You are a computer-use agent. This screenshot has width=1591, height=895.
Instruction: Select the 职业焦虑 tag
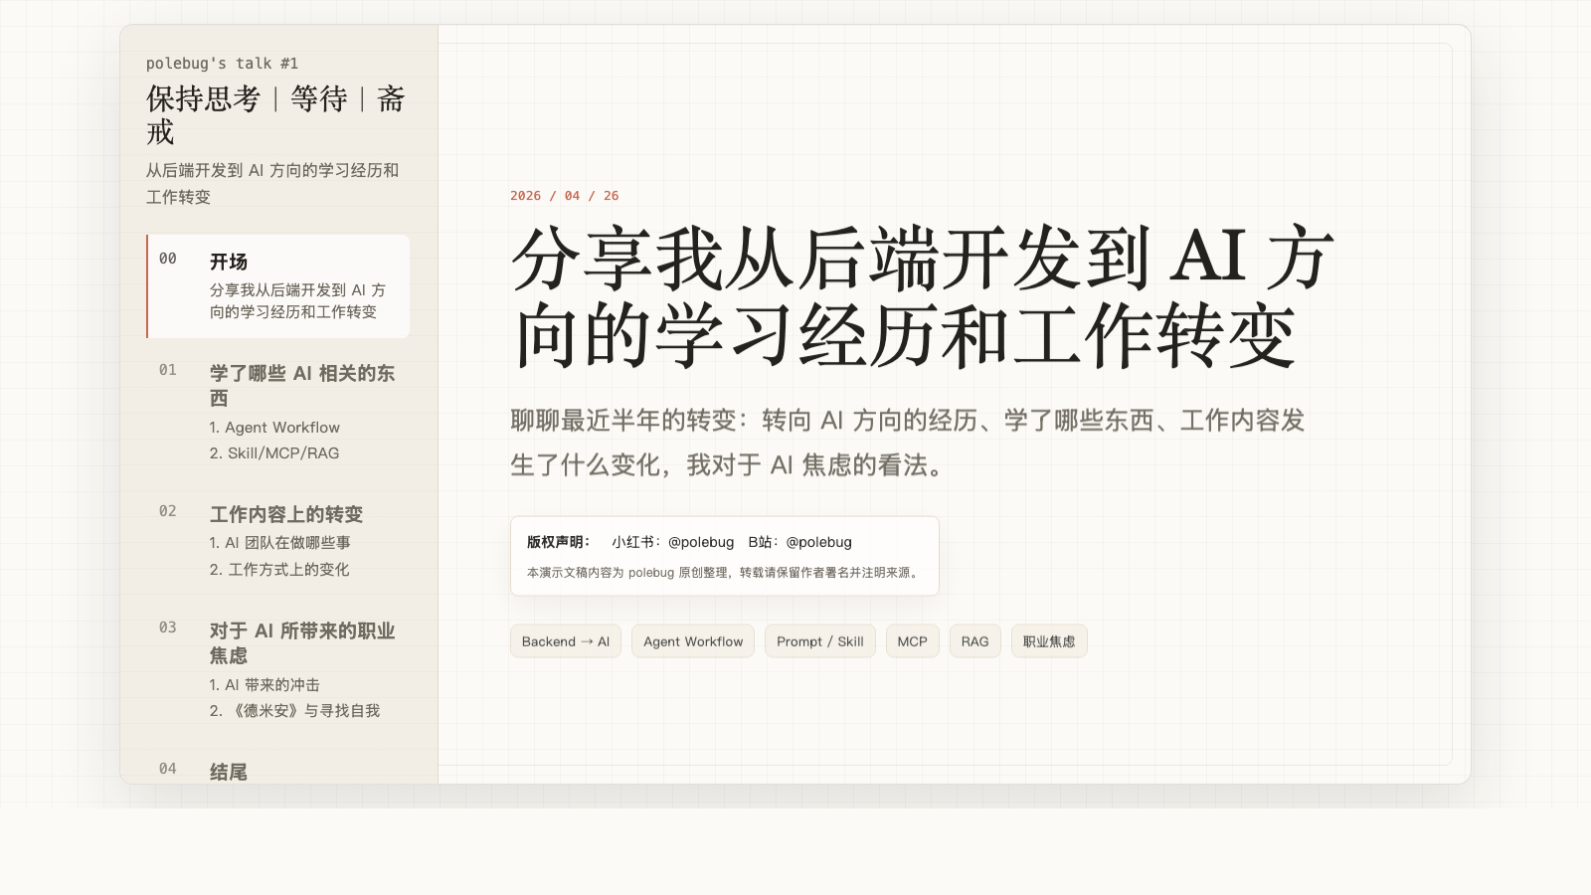pyautogui.click(x=1049, y=640)
